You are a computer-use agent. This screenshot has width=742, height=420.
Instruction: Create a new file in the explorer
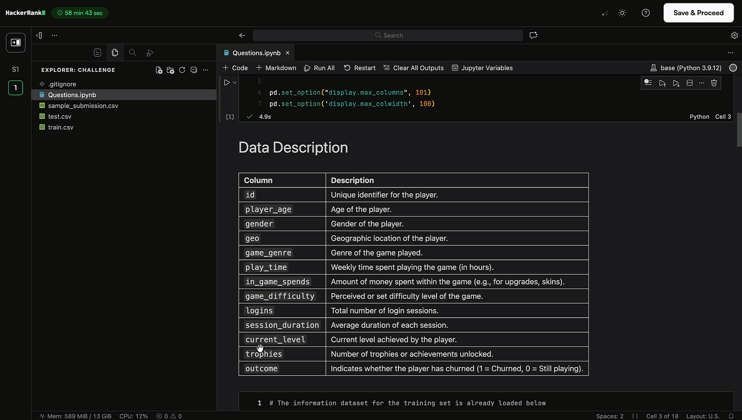pyautogui.click(x=159, y=70)
